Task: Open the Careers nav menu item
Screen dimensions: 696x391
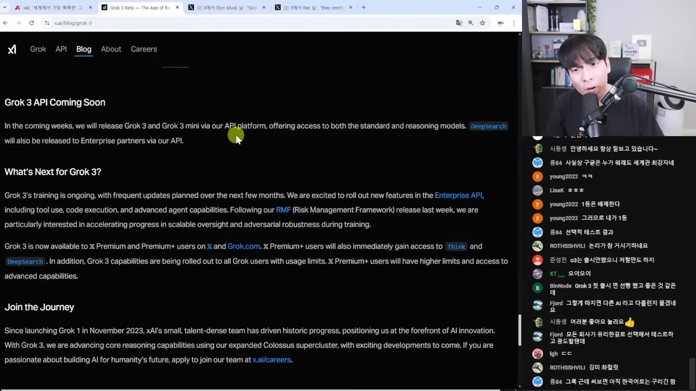Action: [143, 49]
